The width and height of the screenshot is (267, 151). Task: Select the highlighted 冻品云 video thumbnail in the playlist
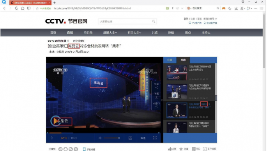click(177, 110)
